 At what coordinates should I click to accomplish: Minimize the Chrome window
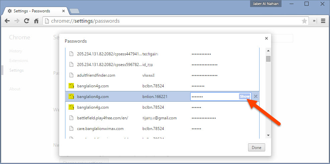[x=291, y=4]
